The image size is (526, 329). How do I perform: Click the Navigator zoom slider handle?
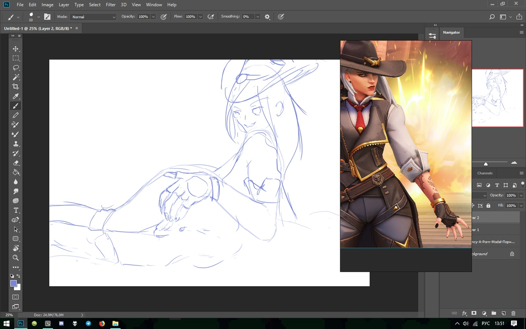pos(486,164)
